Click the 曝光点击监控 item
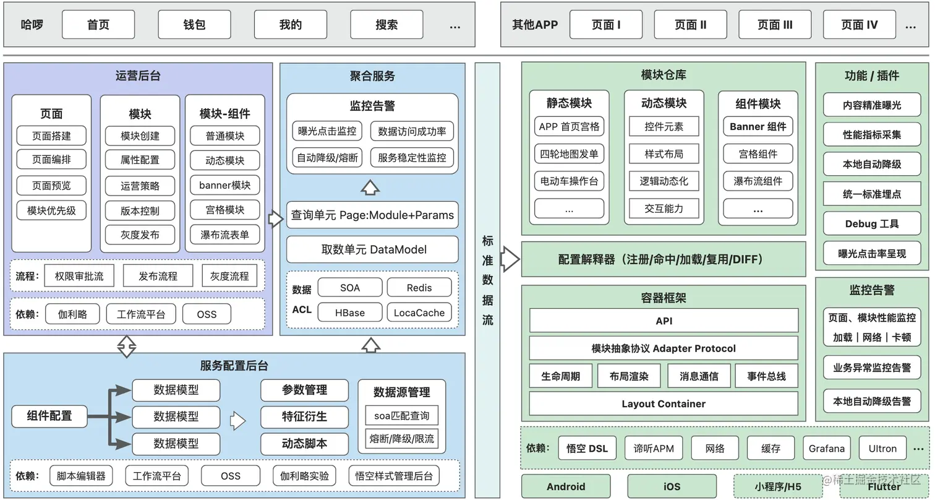Screen dimensions: 935x500 point(327,131)
